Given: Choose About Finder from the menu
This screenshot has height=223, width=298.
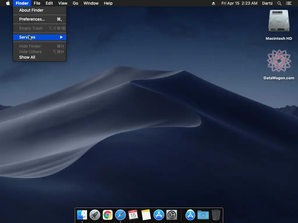Looking at the screenshot, I should click(40, 10).
